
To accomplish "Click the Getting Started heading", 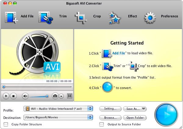I will [x=127, y=43].
